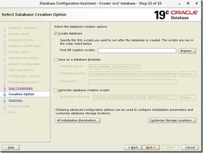
Task: Click the Finish step label in sidebar
Action: (13, 112)
